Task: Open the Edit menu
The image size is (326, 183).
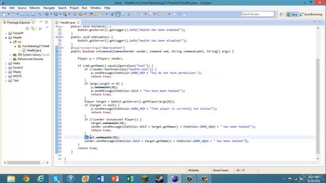Action: coord(12,8)
